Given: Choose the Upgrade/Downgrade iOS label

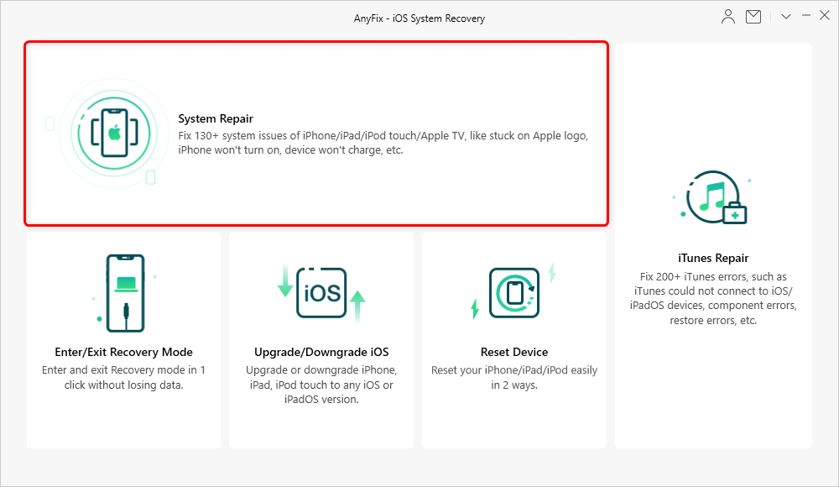Looking at the screenshot, I should 321,352.
